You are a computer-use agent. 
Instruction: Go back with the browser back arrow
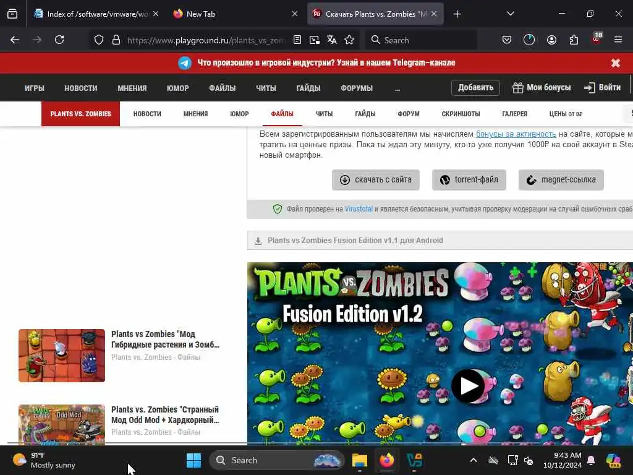pos(15,40)
